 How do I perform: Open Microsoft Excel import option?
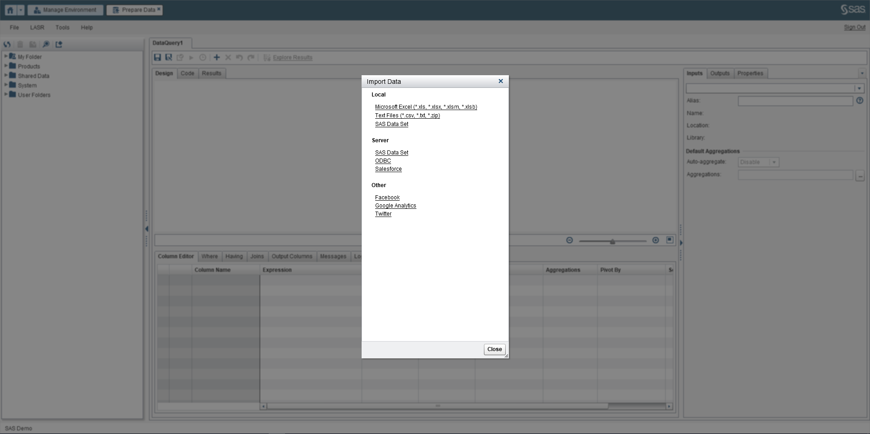point(425,107)
